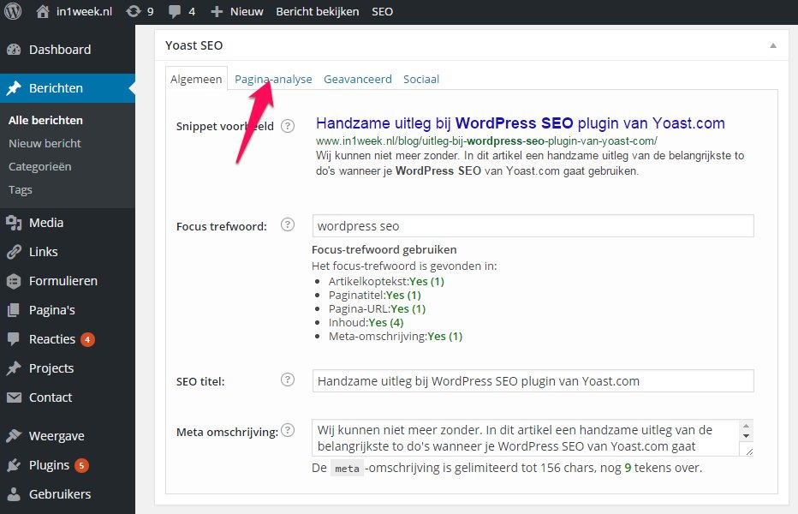
Task: Click the SEO titel input field
Action: tap(533, 380)
